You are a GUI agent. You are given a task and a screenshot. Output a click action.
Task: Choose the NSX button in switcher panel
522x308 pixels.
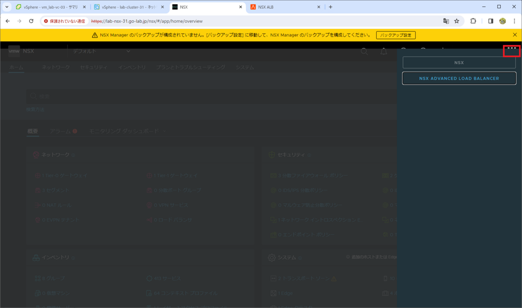click(x=459, y=62)
